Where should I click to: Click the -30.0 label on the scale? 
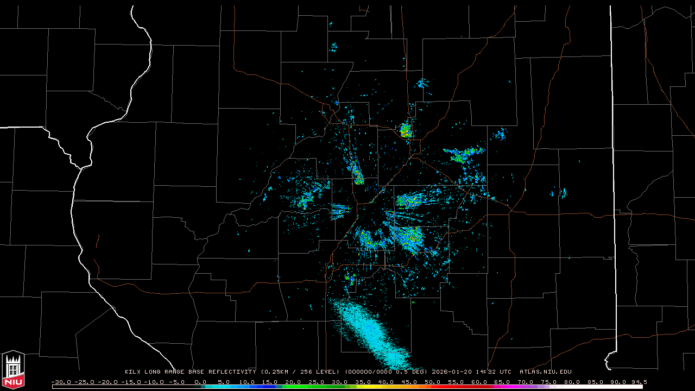click(61, 382)
